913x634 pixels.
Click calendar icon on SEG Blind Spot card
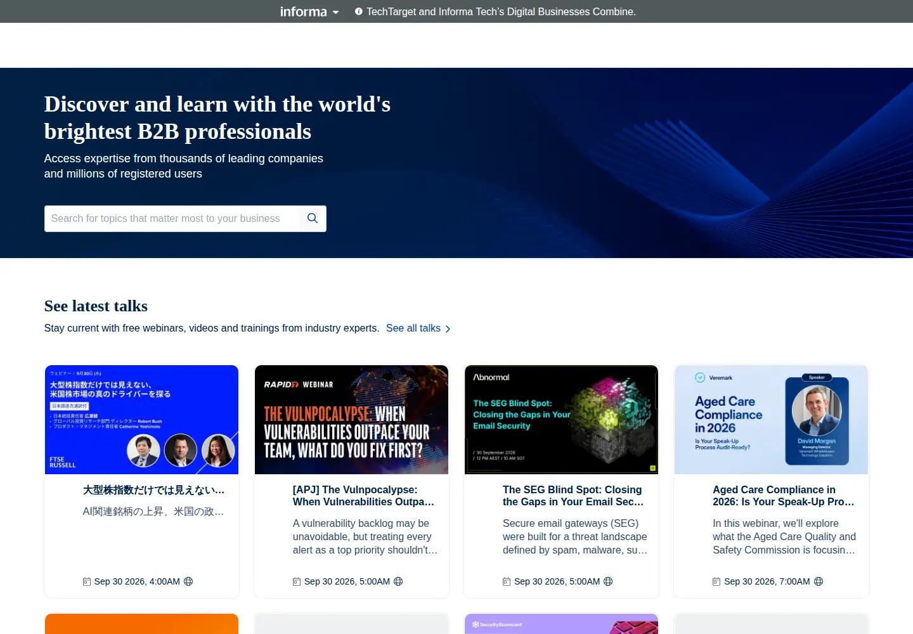507,581
